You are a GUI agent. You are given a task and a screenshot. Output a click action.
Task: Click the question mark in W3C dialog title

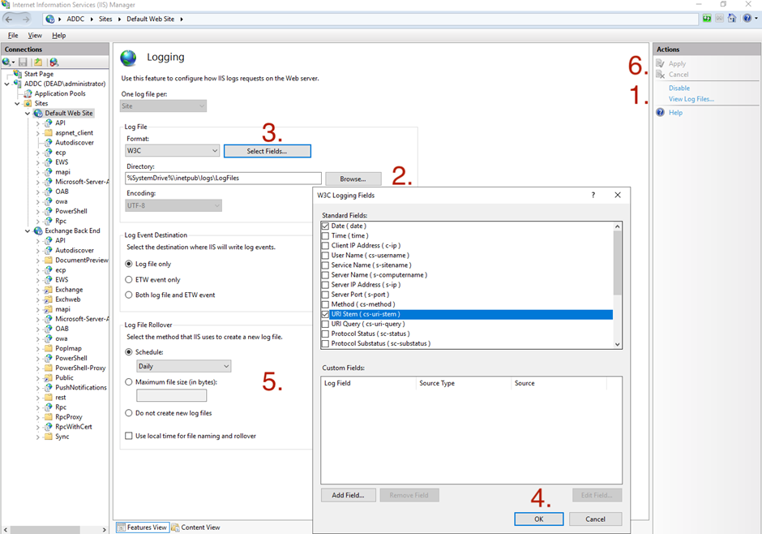pyautogui.click(x=593, y=196)
